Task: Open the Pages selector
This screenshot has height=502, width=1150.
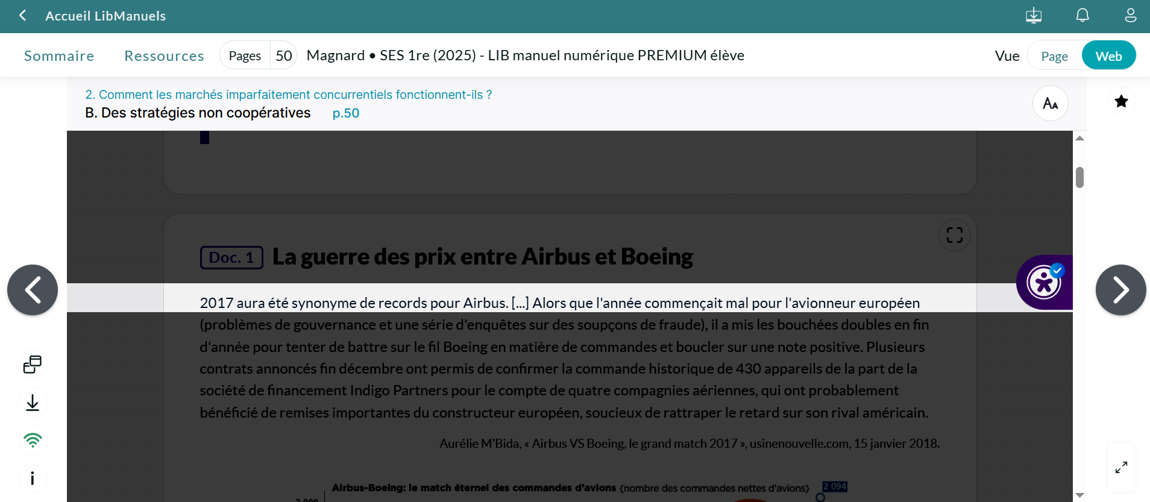Action: click(245, 56)
